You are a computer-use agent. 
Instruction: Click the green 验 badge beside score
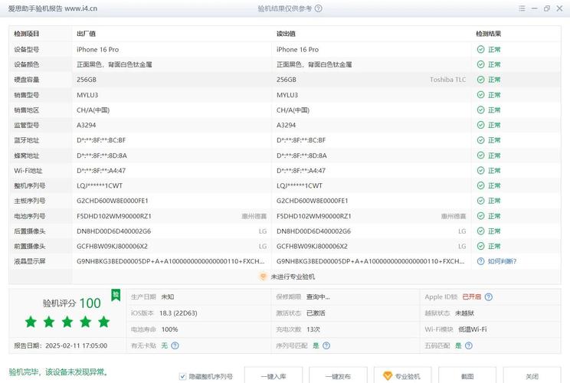[116, 295]
